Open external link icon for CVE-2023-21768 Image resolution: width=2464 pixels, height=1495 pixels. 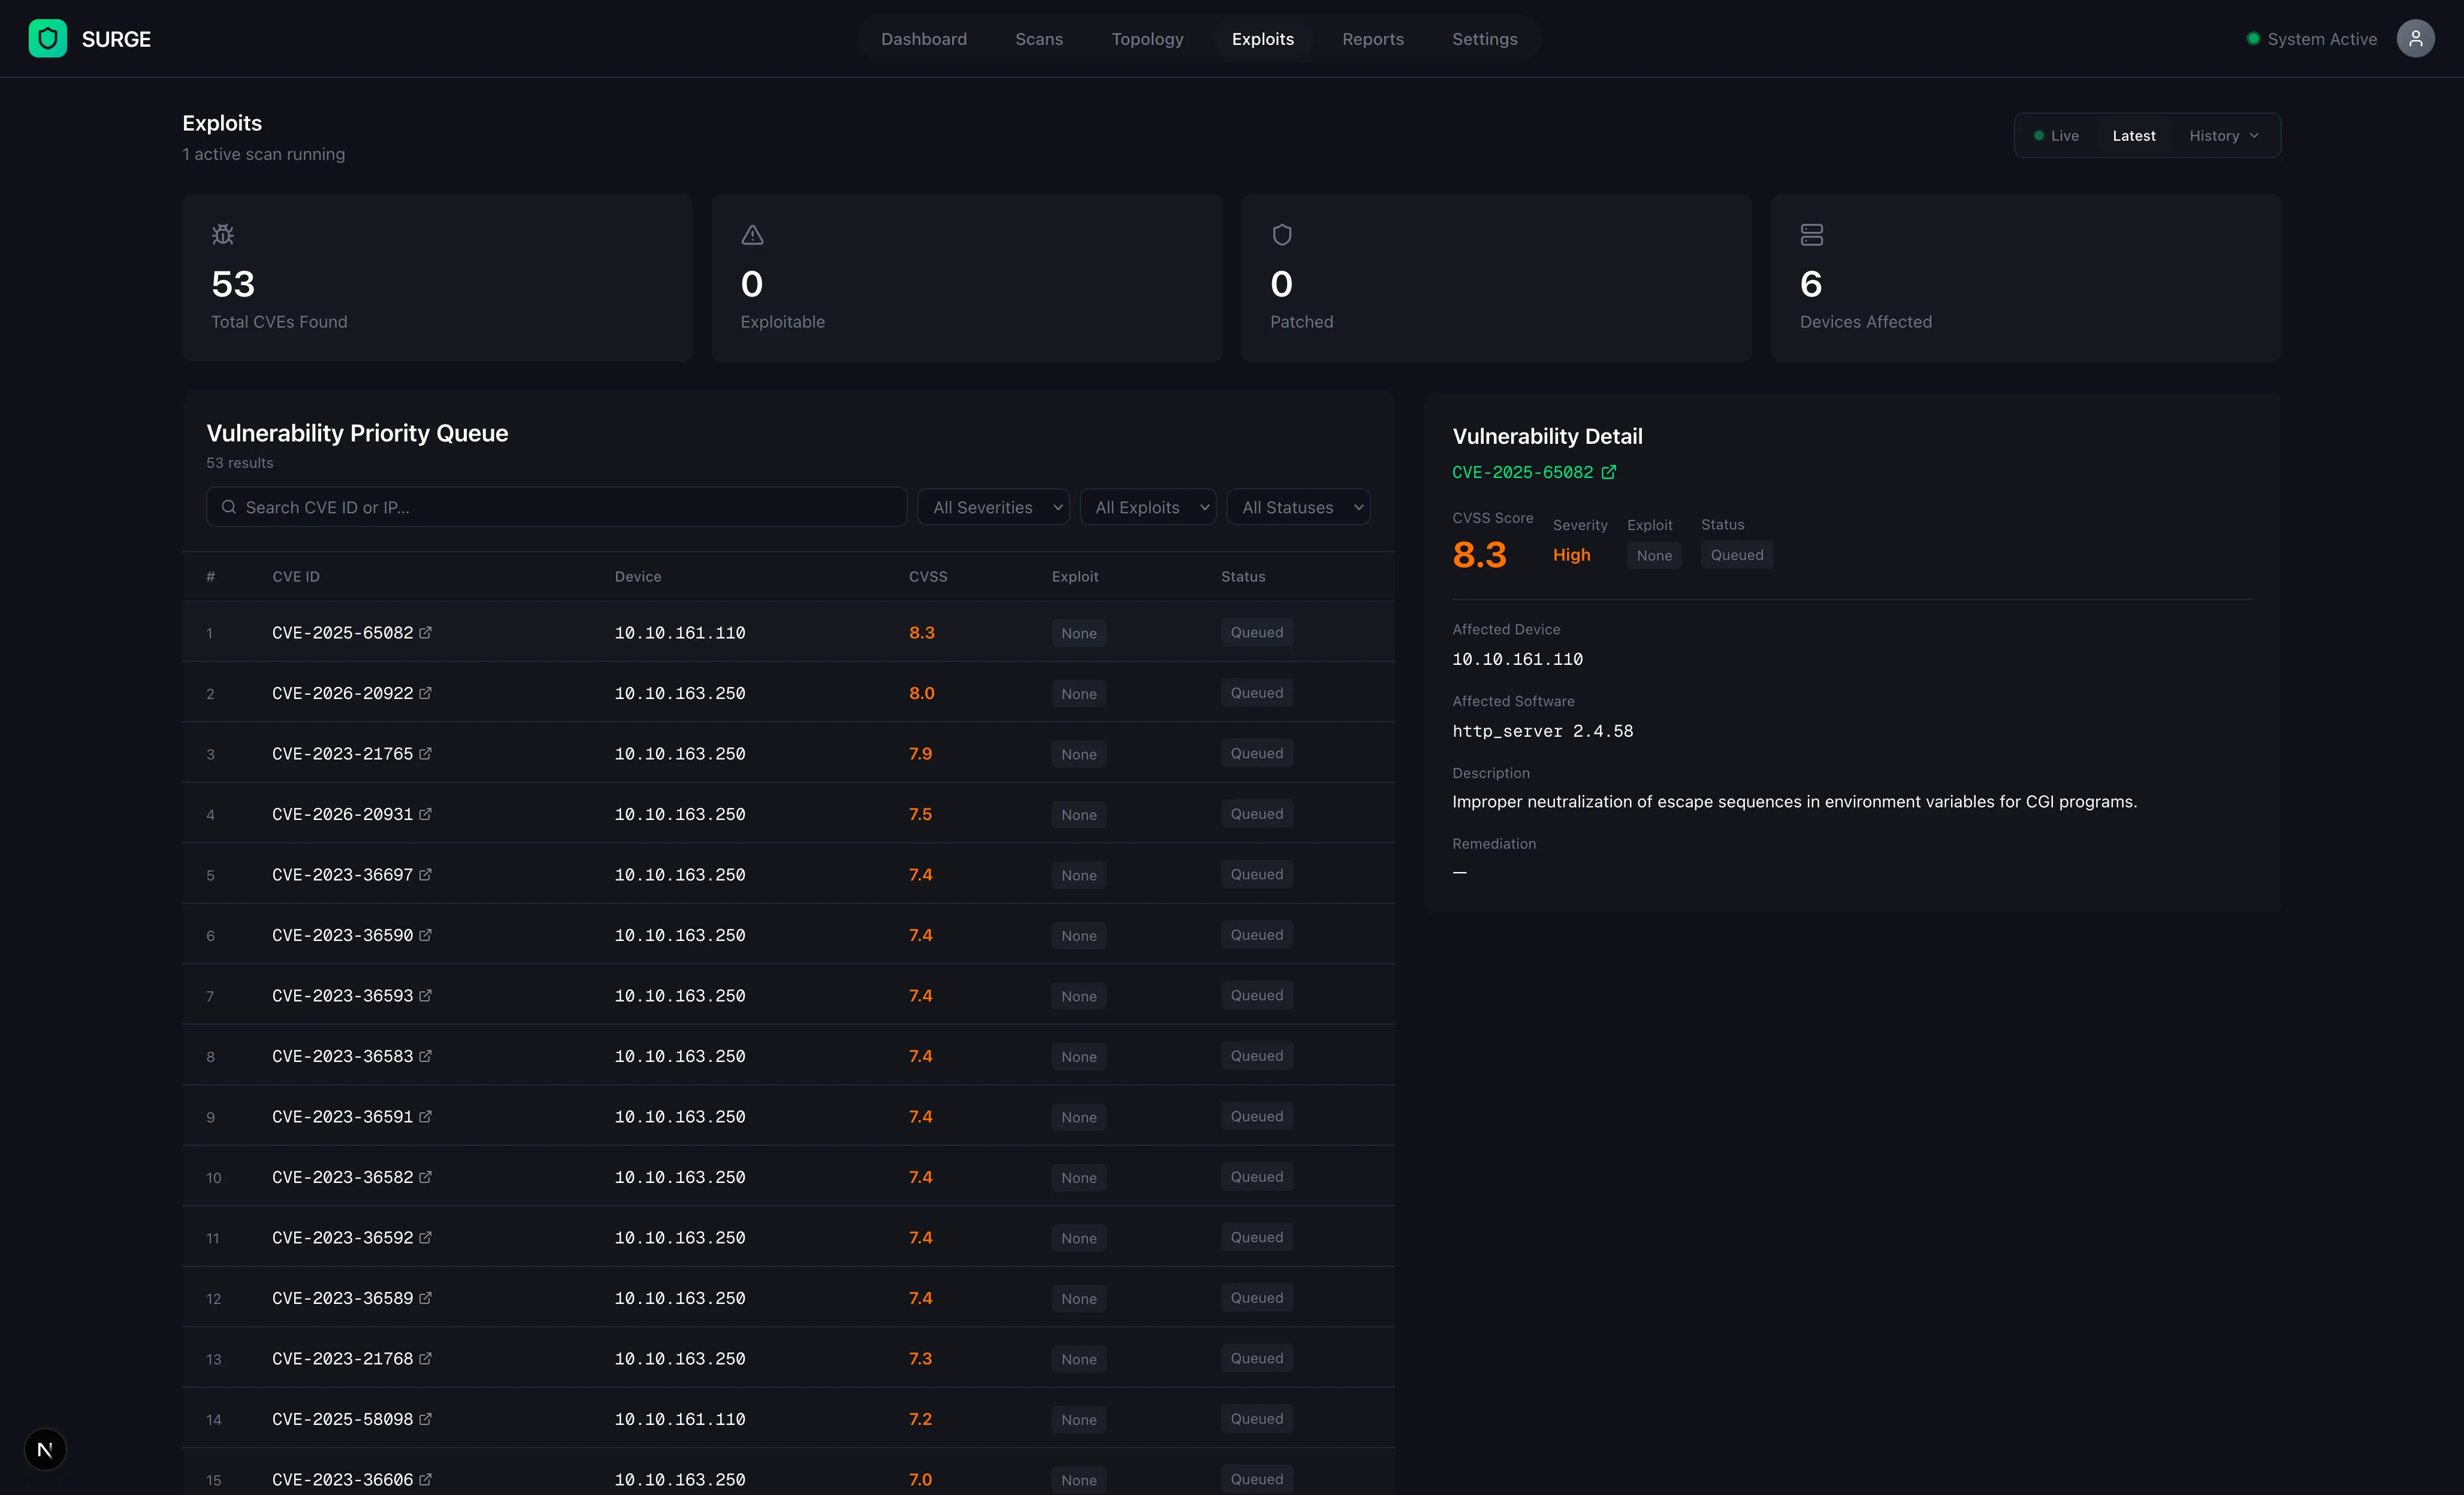point(425,1358)
